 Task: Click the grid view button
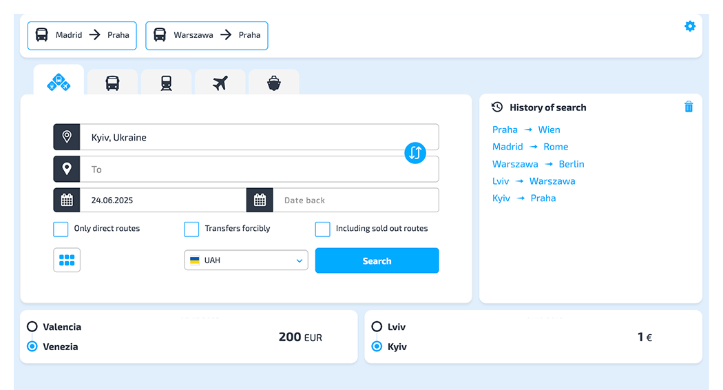(67, 260)
